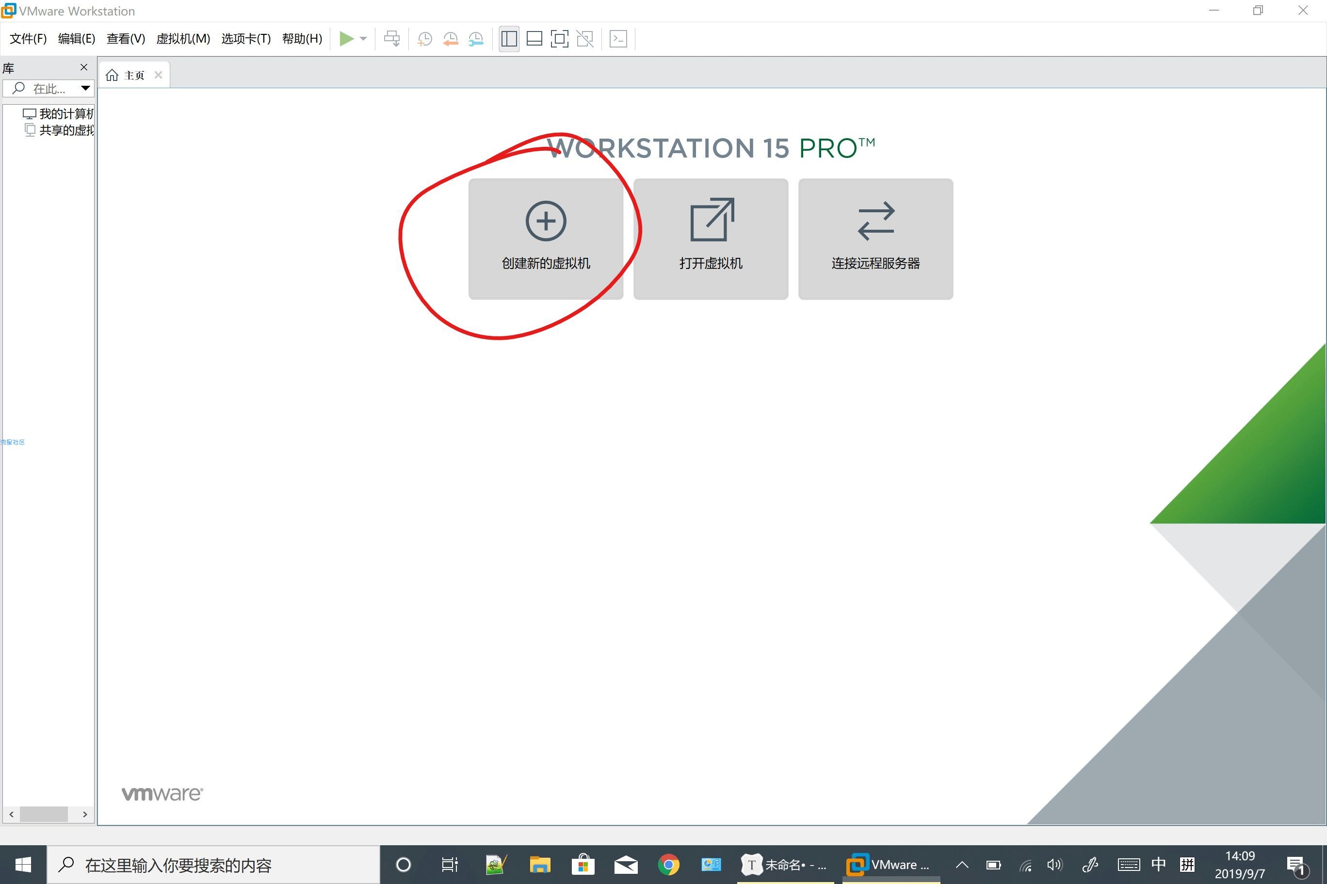Open Microsoft Store from the taskbar

(583, 864)
